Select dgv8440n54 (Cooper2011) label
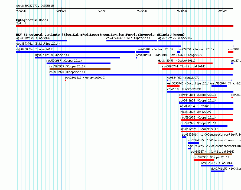The image size is (241, 190). coord(197,95)
